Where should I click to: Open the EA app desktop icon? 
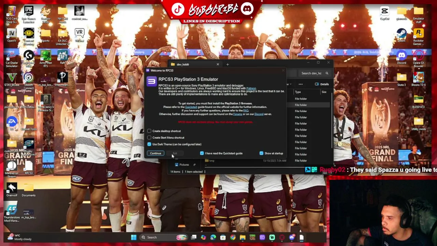12,123
